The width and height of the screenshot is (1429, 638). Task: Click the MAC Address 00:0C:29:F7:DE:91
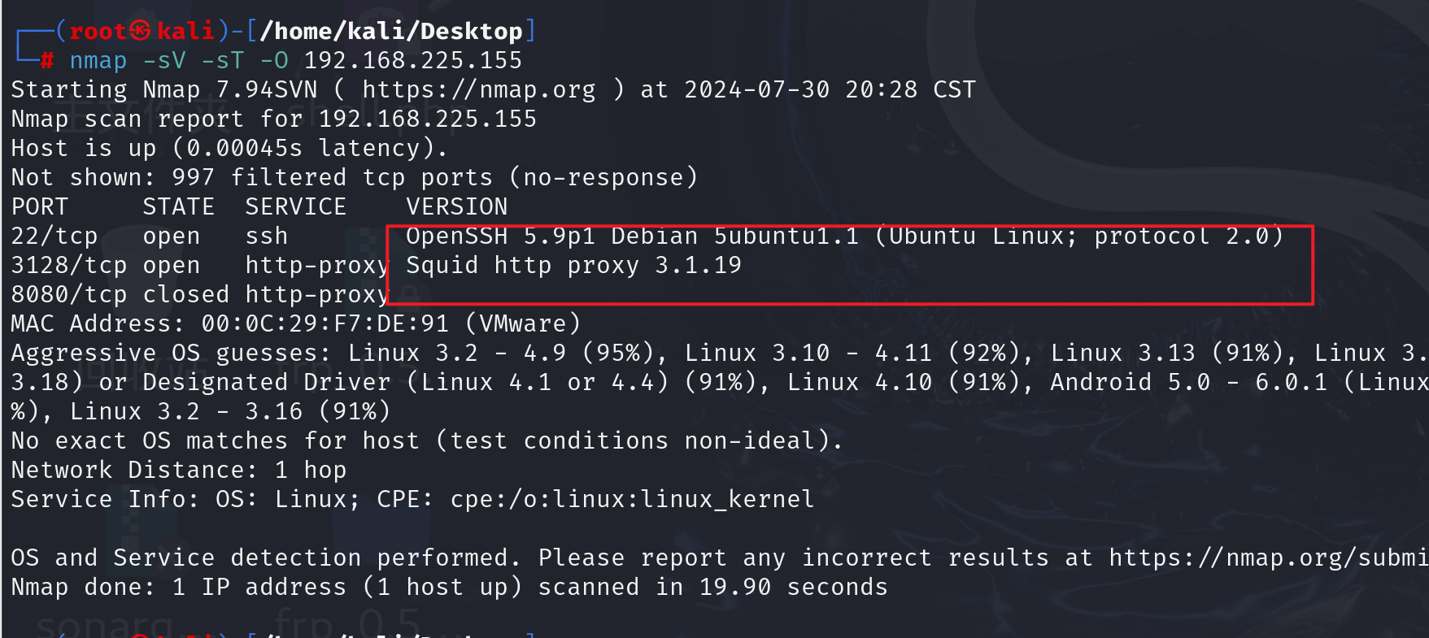[x=325, y=324]
